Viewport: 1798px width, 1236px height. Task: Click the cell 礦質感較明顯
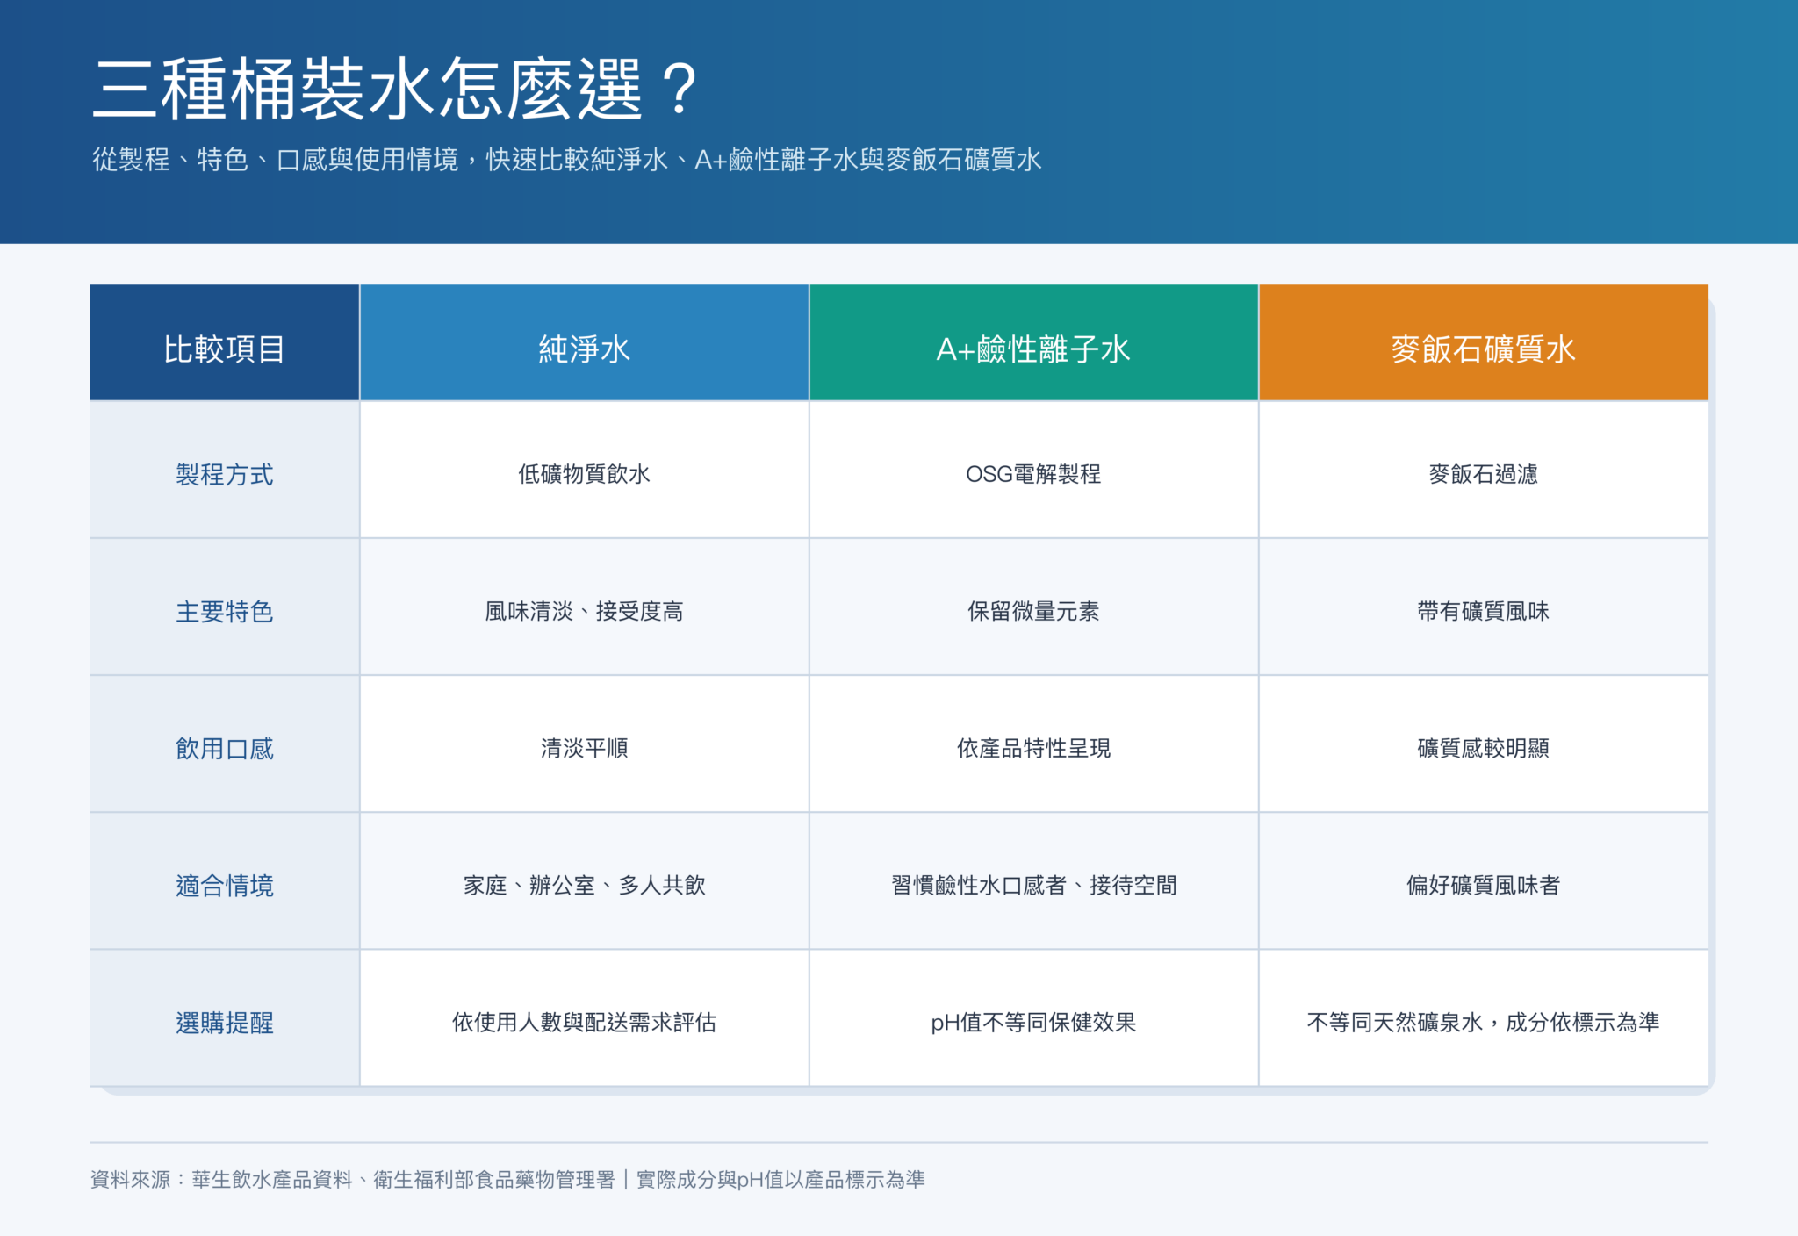click(x=1484, y=744)
